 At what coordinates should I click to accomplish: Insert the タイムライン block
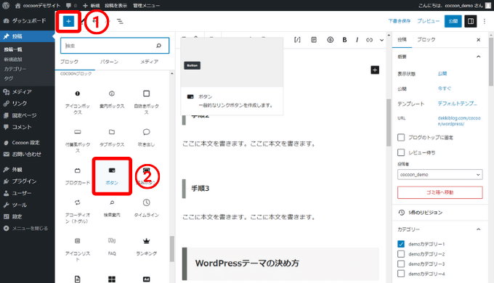pos(146,208)
